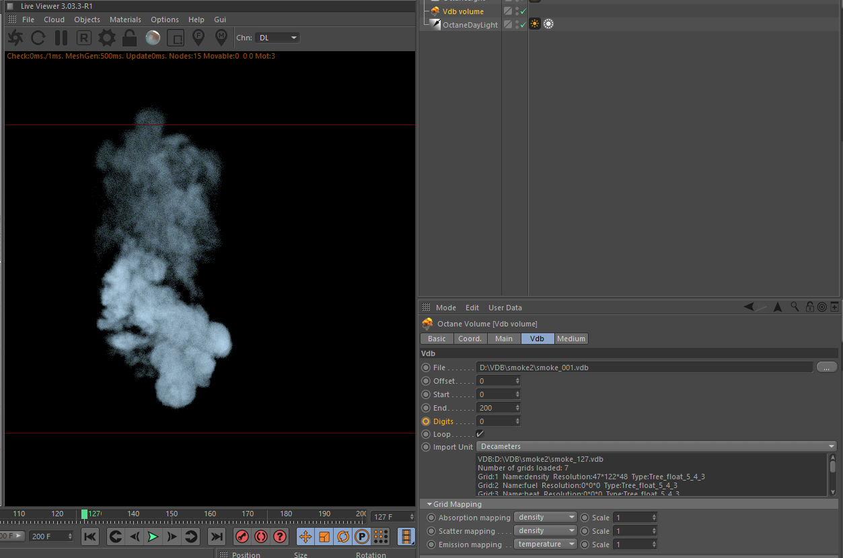Activate the render region icon

pyautogui.click(x=175, y=38)
